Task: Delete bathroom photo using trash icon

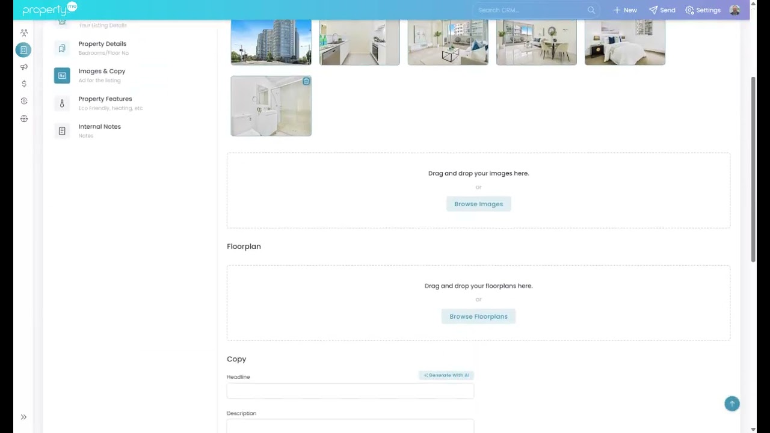Action: click(306, 81)
